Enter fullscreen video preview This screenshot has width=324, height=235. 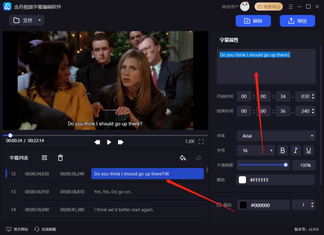201,142
